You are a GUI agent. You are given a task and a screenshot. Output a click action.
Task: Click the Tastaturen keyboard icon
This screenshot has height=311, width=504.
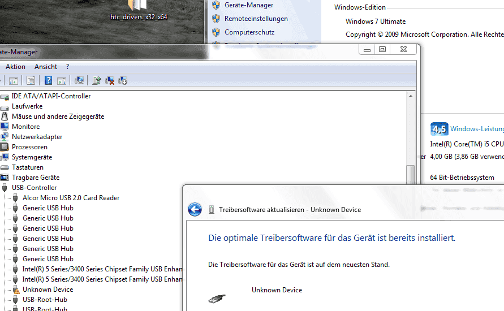pos(5,167)
